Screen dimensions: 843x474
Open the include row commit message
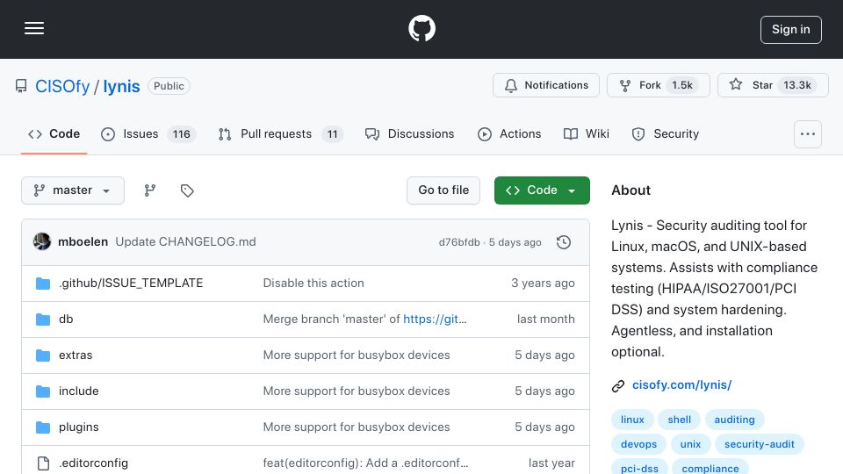click(x=357, y=391)
